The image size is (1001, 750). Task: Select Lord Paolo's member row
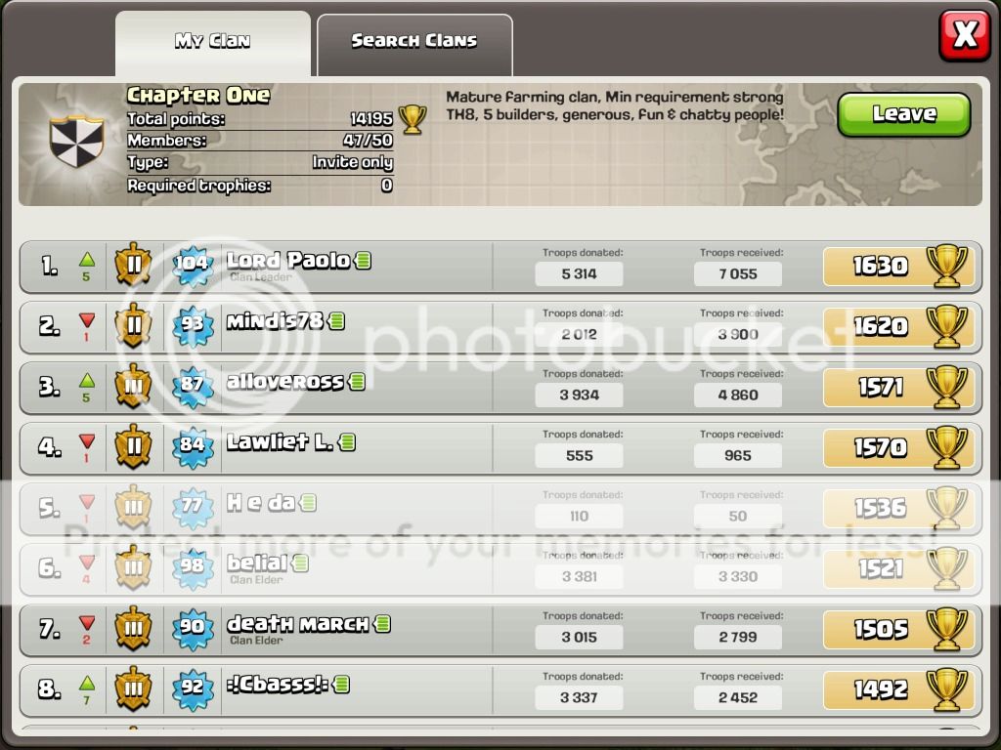coord(500,267)
